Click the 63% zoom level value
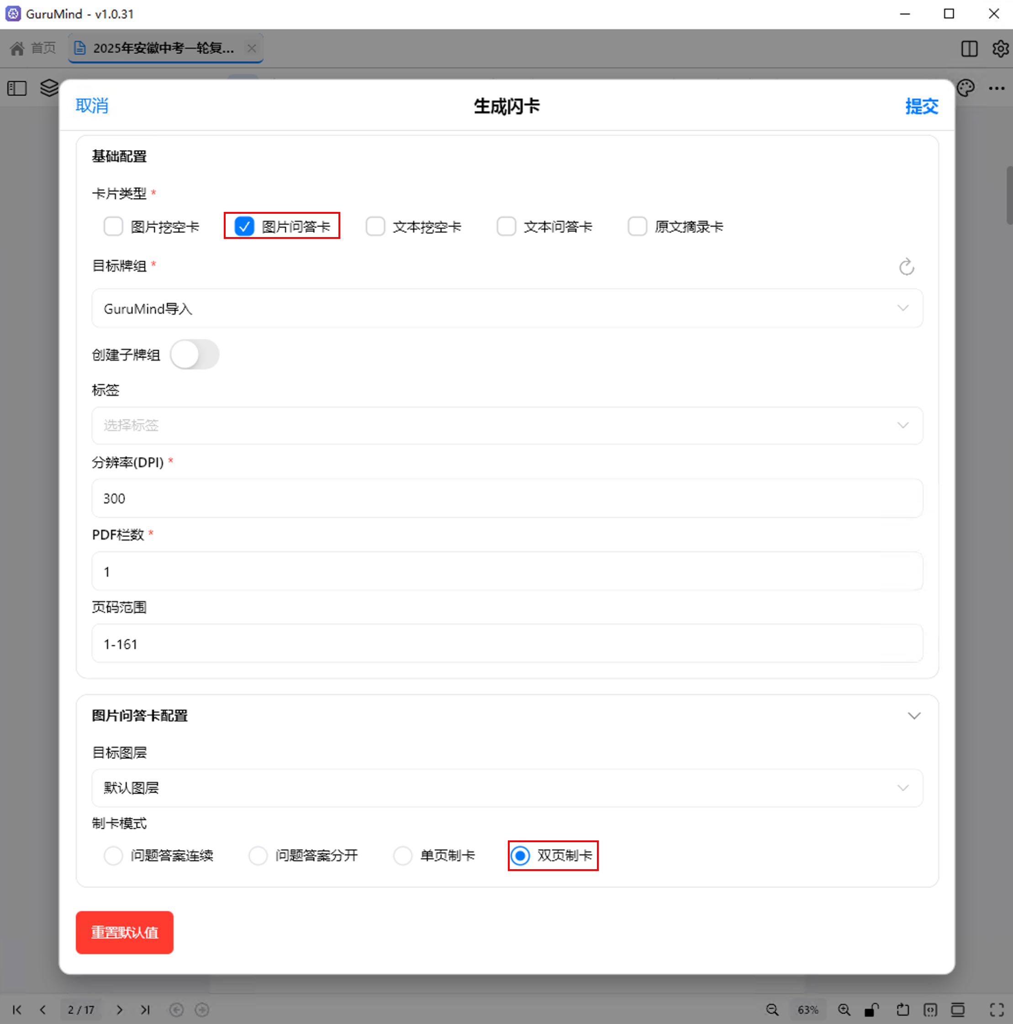Screen dimensions: 1013x1024 (808, 1010)
